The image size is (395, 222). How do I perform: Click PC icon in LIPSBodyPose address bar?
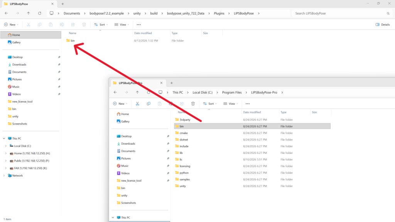pos(51,13)
